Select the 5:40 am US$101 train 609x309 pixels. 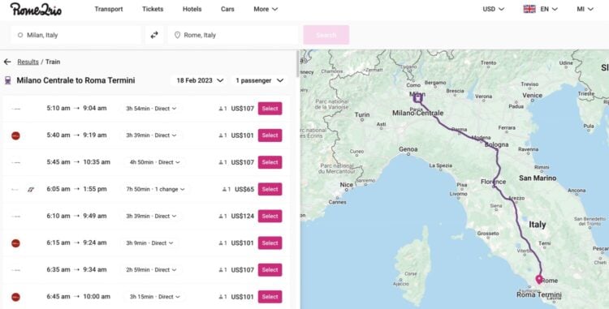pos(270,135)
